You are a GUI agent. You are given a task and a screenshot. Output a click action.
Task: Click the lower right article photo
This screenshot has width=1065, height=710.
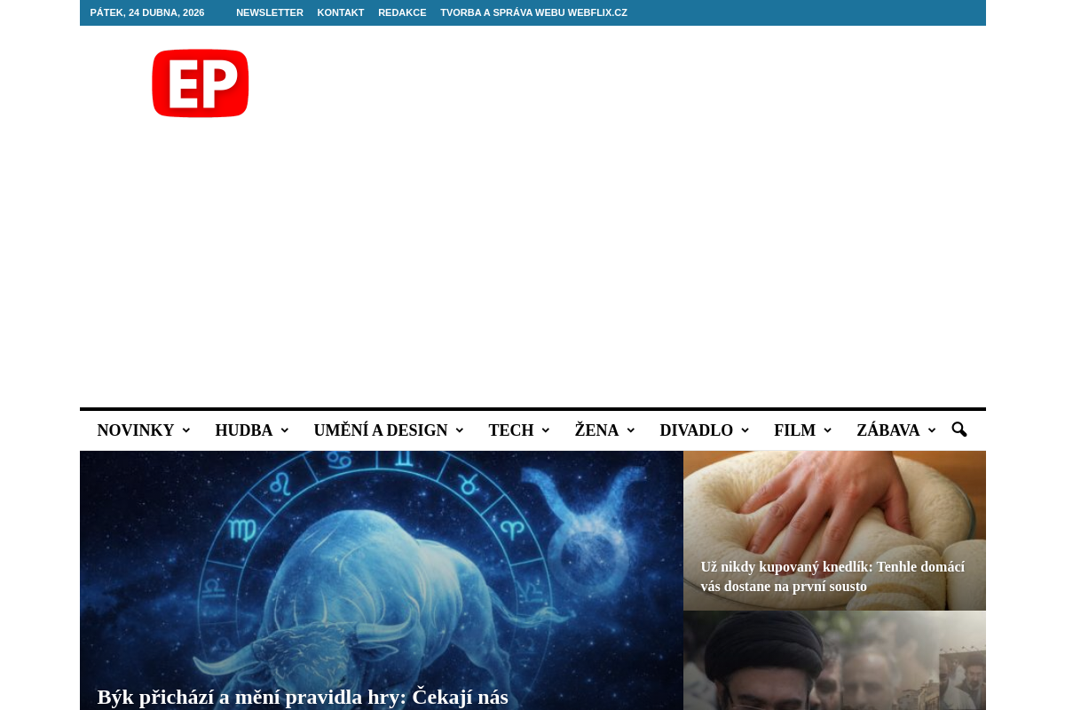click(x=834, y=660)
